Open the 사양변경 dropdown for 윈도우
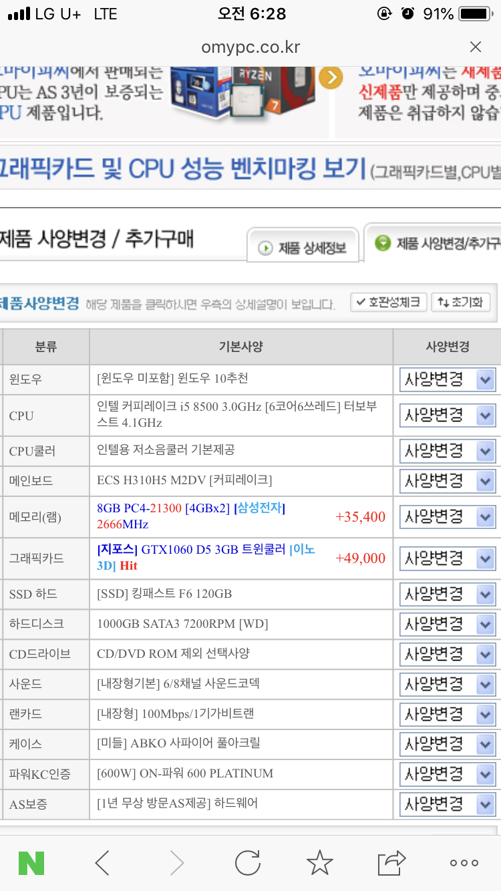This screenshot has width=501, height=891. 448,380
